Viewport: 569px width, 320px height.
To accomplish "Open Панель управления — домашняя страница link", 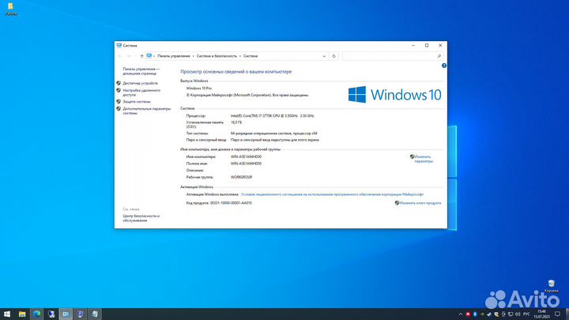I will (141, 71).
